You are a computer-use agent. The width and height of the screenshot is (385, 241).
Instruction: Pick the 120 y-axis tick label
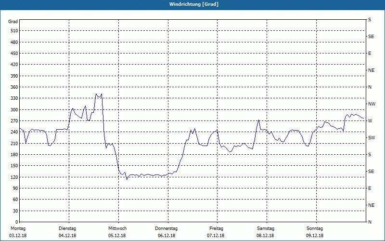[x=14, y=177]
